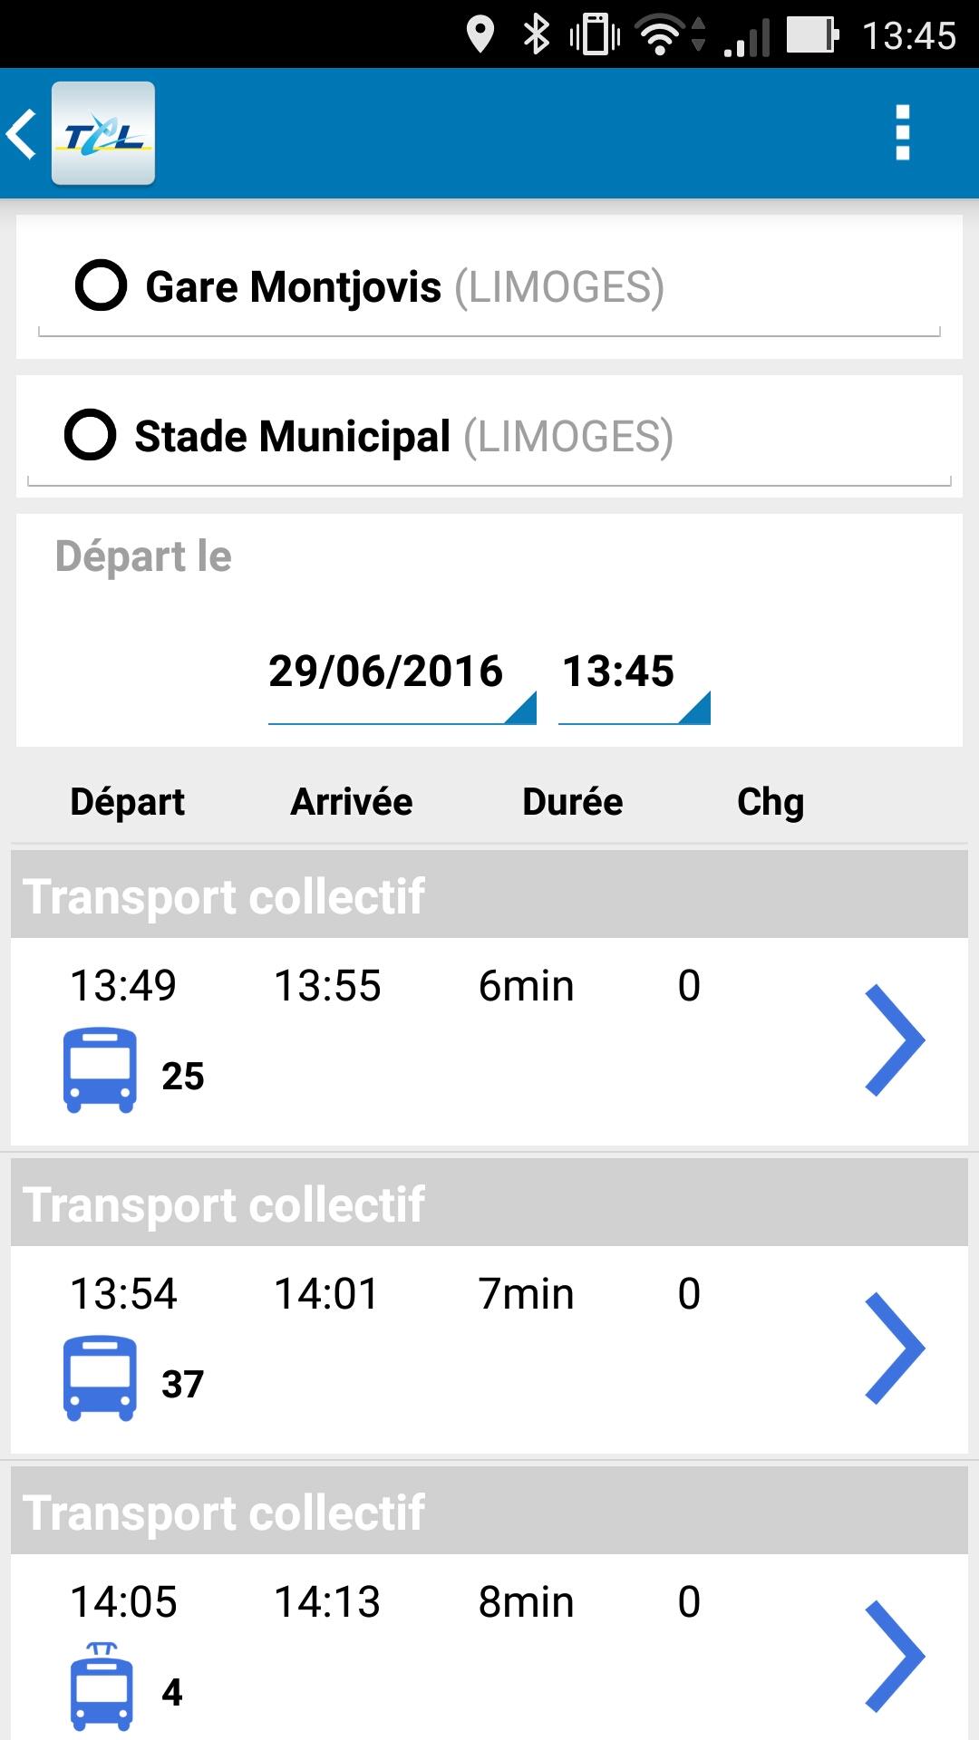979x1740 pixels.
Task: Tap the bus icon for line 37
Action: point(100,1377)
